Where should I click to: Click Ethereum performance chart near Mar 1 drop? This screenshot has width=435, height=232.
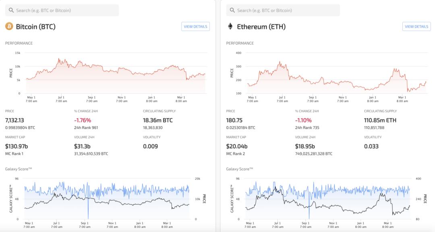407,83
